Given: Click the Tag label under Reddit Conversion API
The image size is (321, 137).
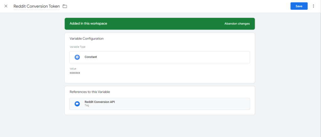Looking at the screenshot, I should point(87,106).
